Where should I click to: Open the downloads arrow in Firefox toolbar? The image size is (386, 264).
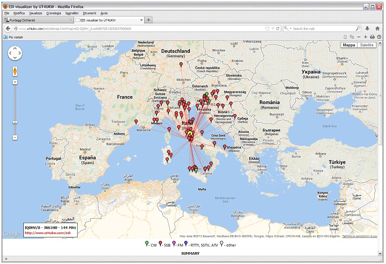[x=367, y=28]
